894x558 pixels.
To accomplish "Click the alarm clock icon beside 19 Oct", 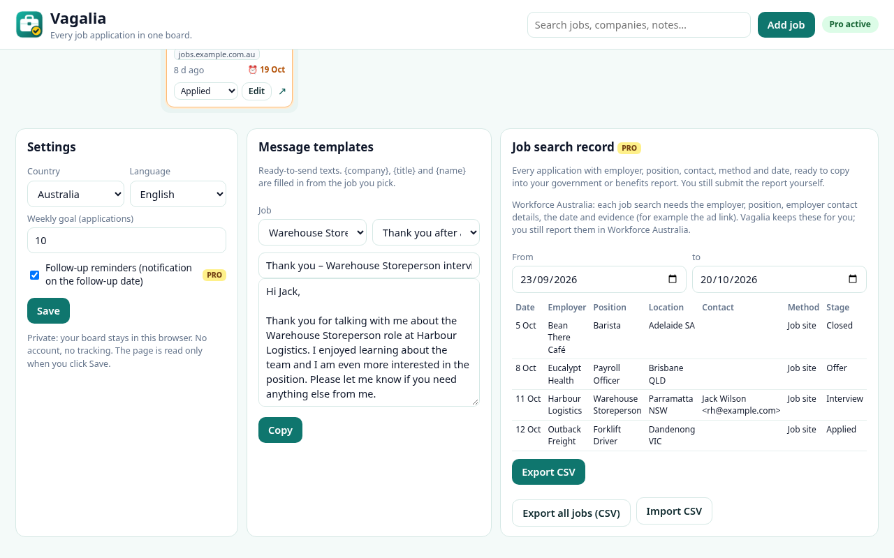I will 253,70.
